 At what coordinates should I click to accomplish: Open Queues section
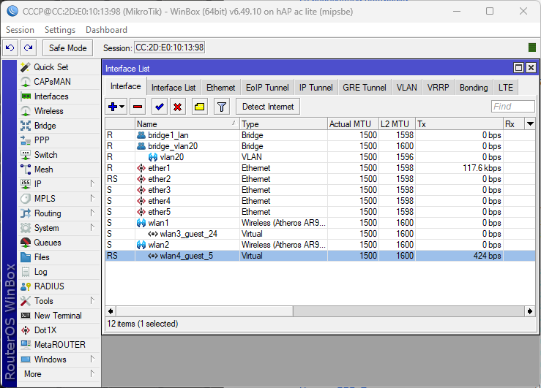59,243
